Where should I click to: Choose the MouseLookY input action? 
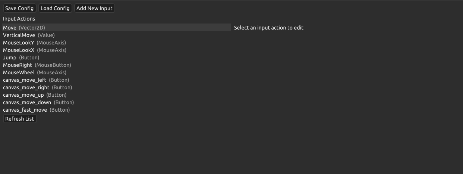pos(34,43)
